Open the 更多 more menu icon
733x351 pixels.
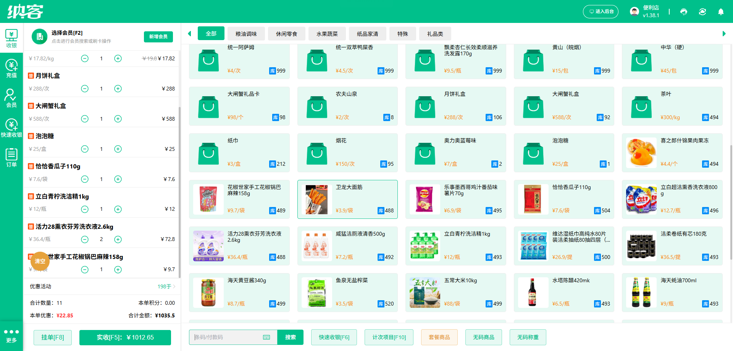pyautogui.click(x=11, y=336)
